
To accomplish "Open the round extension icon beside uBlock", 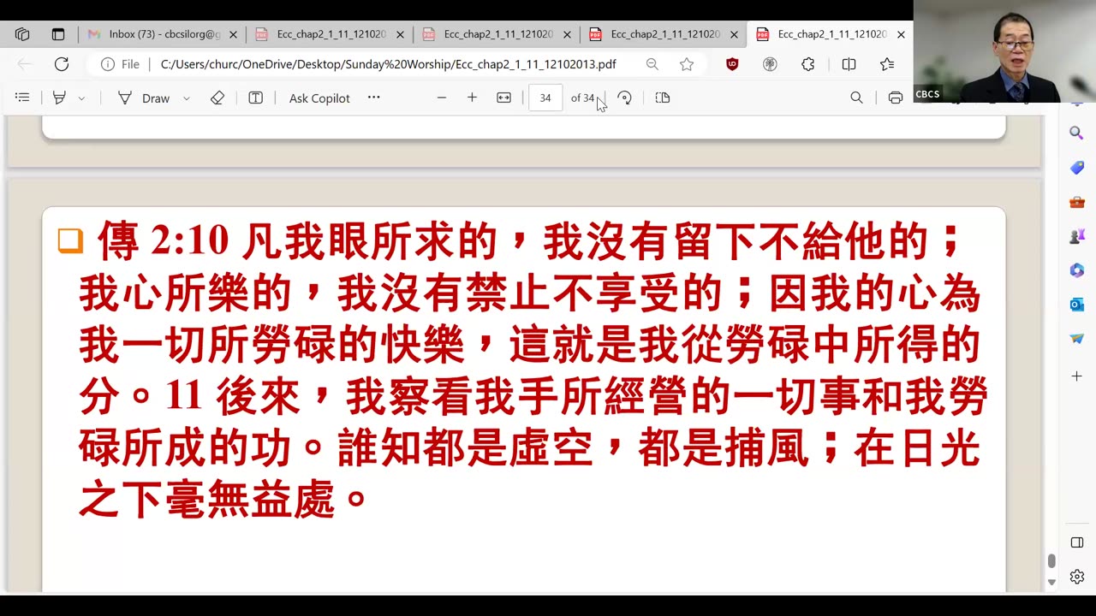I will pos(770,64).
